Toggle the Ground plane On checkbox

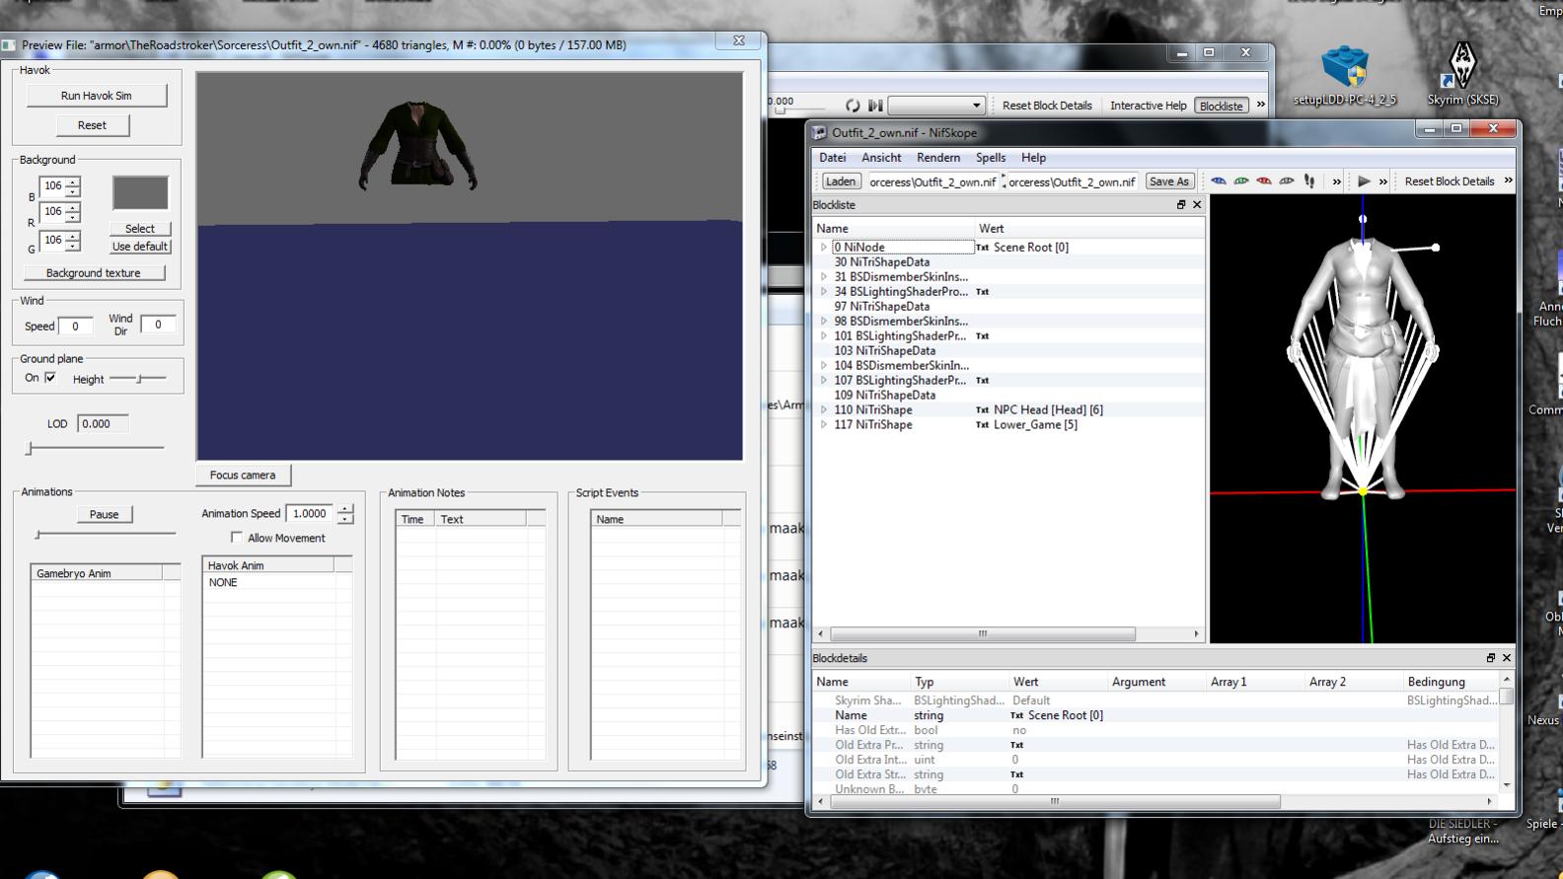[x=50, y=378]
